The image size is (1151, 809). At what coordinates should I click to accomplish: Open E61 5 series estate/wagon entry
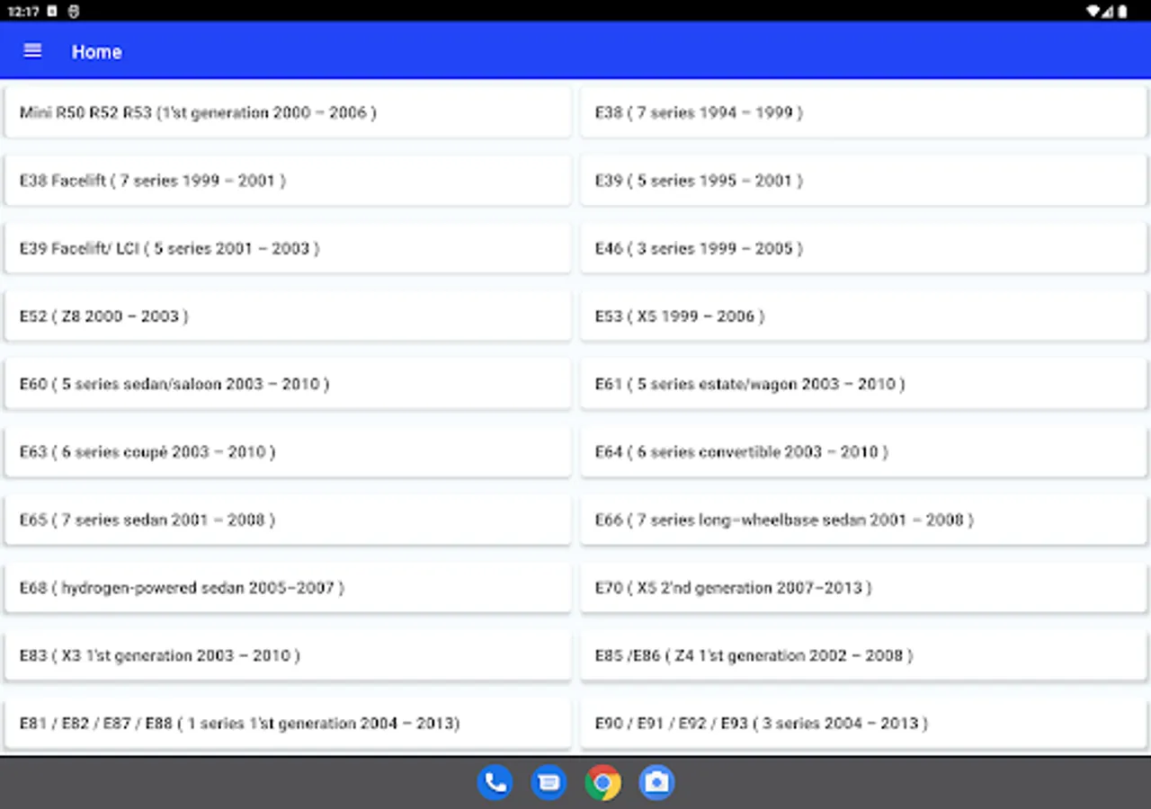coord(863,384)
